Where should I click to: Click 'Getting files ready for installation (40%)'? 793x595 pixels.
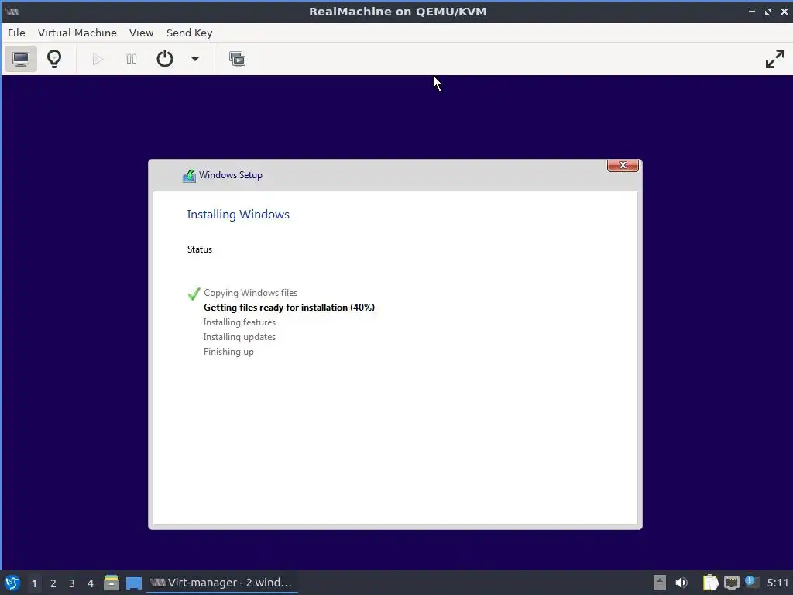click(289, 308)
